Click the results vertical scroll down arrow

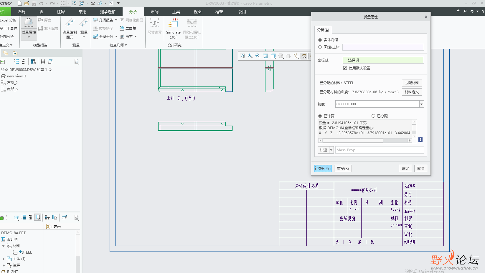tap(414, 136)
